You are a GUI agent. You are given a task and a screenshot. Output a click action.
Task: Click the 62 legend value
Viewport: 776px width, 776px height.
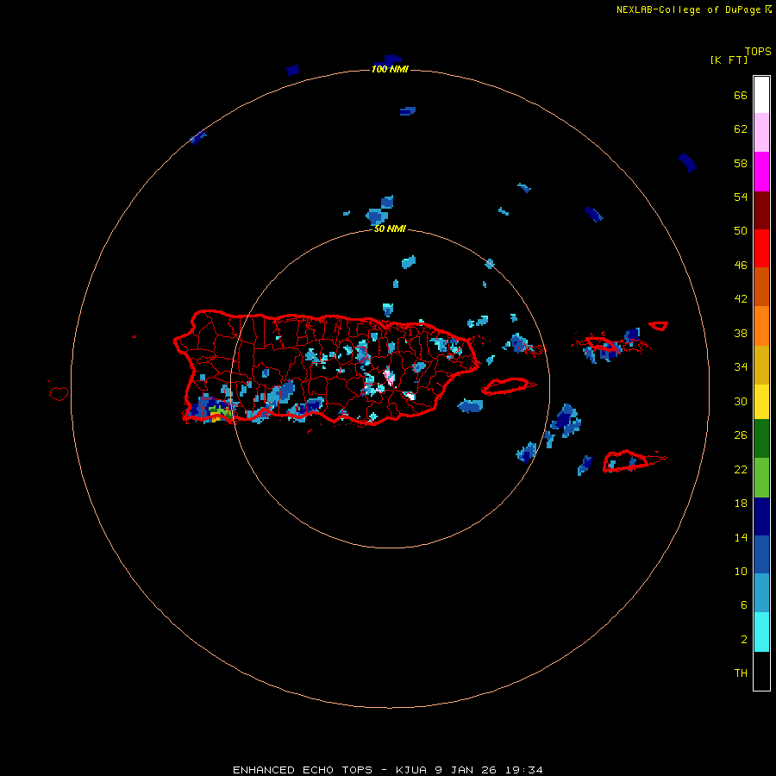(x=741, y=129)
